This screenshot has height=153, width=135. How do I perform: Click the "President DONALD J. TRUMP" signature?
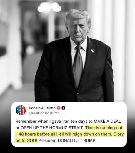67,140
